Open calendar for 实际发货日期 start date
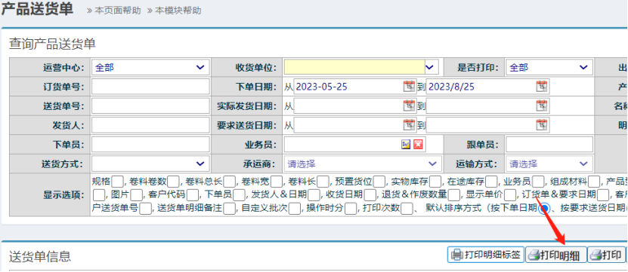The image size is (628, 272). [x=409, y=105]
